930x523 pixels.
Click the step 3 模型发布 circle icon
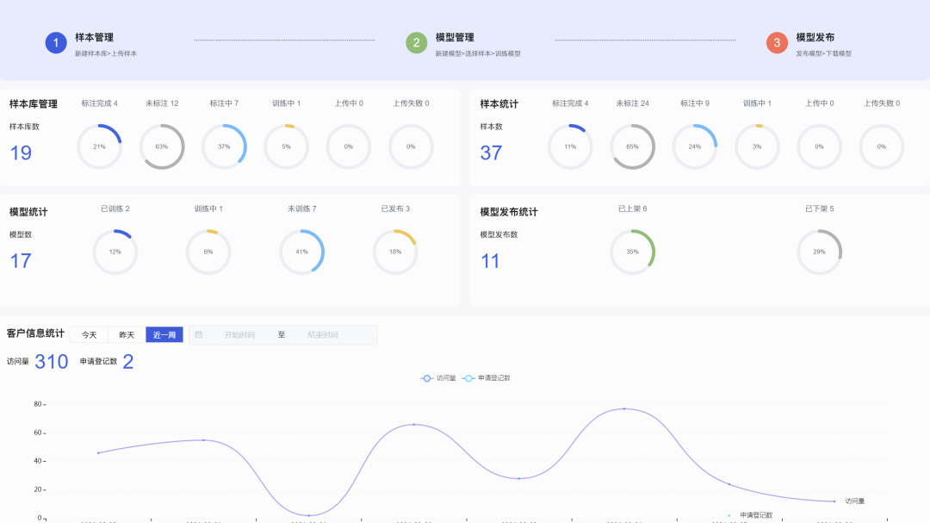click(x=778, y=42)
